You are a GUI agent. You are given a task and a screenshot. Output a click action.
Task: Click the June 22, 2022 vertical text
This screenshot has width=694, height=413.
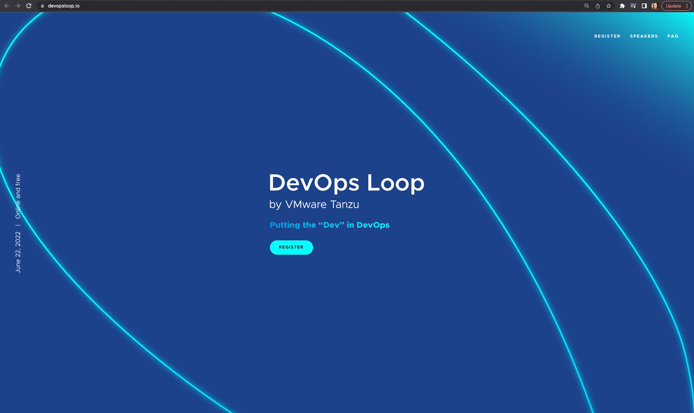coord(18,252)
